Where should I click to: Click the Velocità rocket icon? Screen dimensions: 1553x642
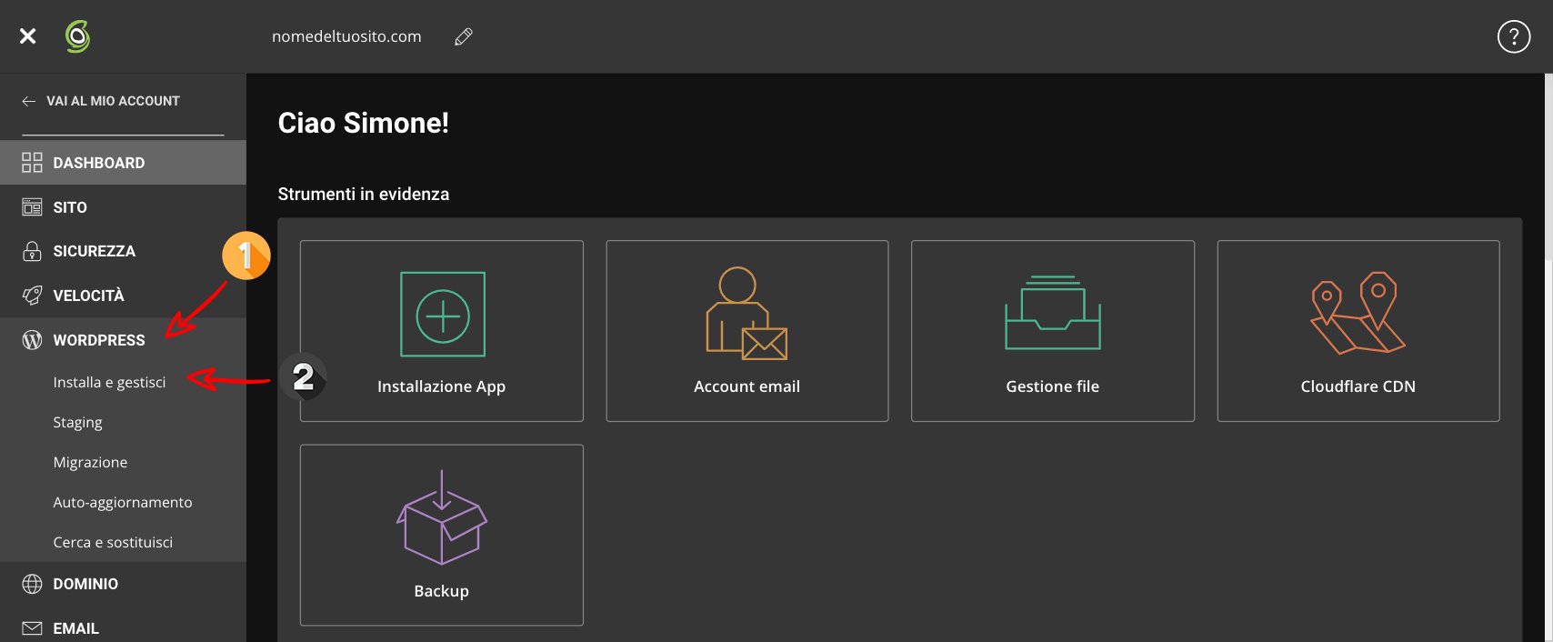point(32,296)
